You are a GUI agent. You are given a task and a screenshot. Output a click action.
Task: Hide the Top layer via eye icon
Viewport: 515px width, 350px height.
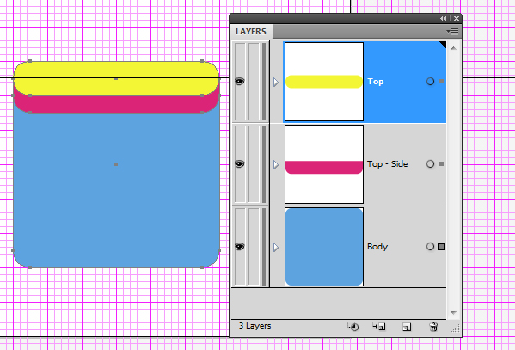240,81
